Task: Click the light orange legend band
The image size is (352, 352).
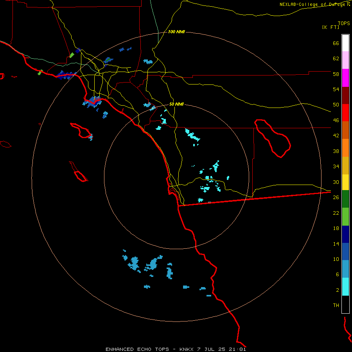Action: [x=345, y=148]
